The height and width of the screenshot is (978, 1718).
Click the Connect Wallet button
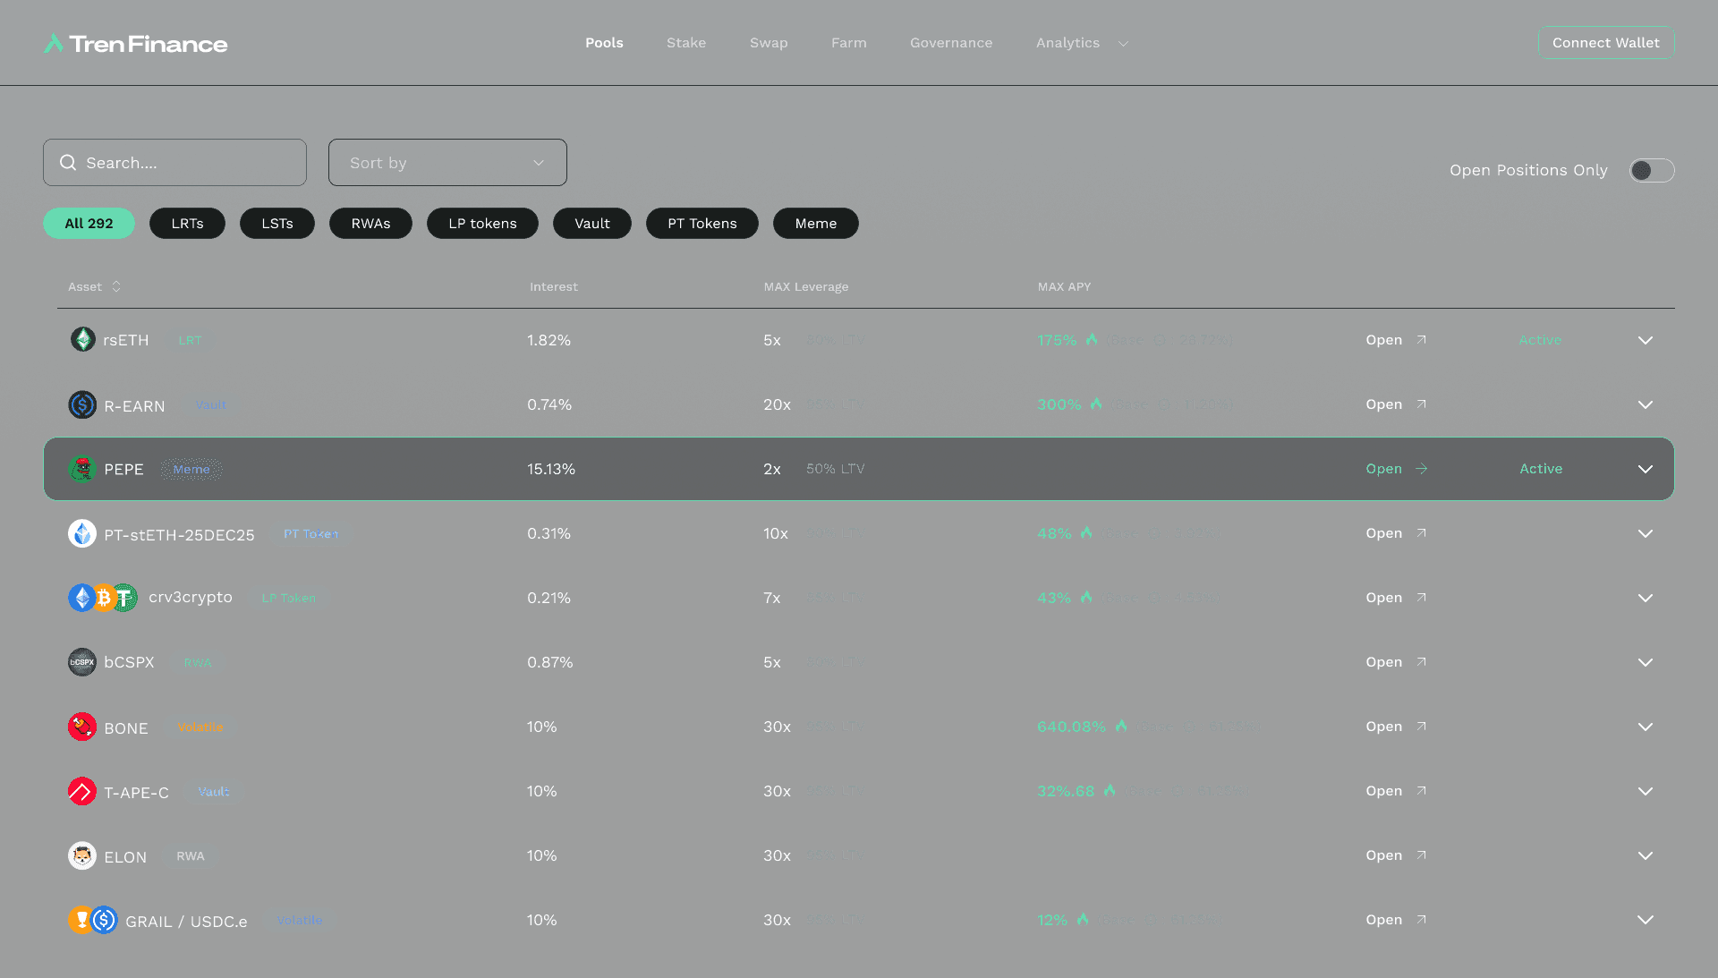point(1605,42)
